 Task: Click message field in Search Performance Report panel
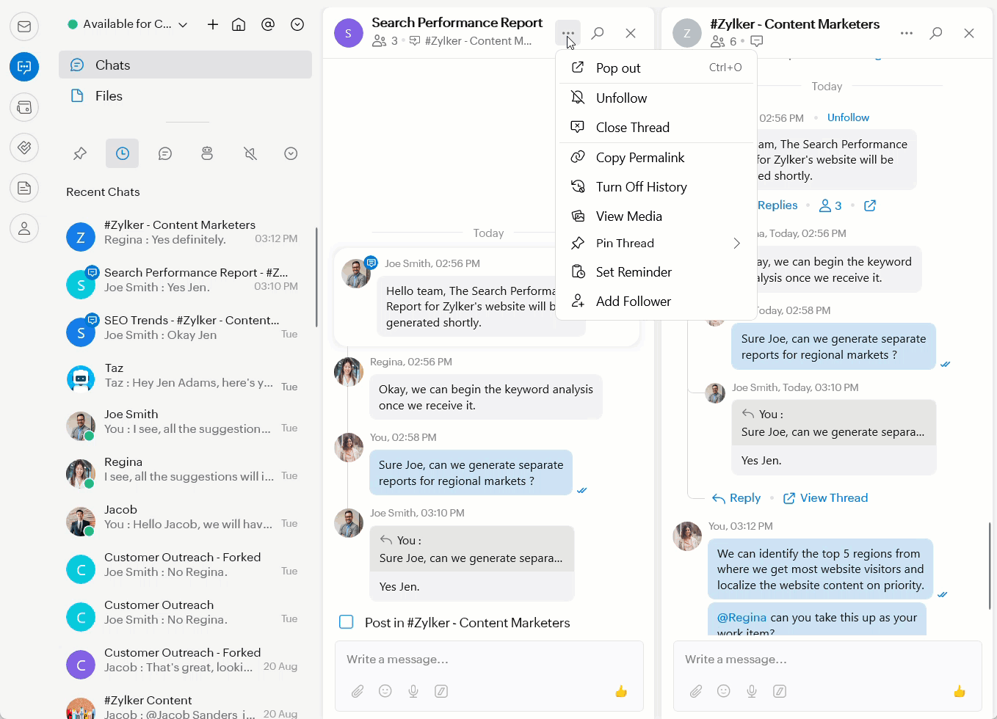pos(489,660)
